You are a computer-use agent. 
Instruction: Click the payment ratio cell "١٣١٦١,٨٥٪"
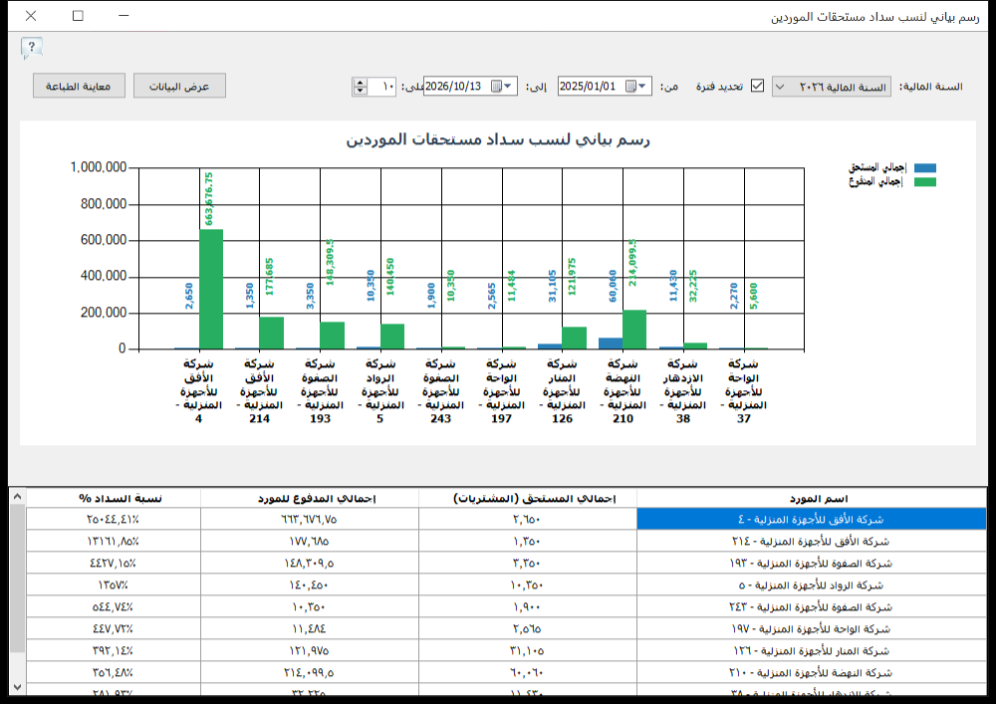click(x=114, y=542)
